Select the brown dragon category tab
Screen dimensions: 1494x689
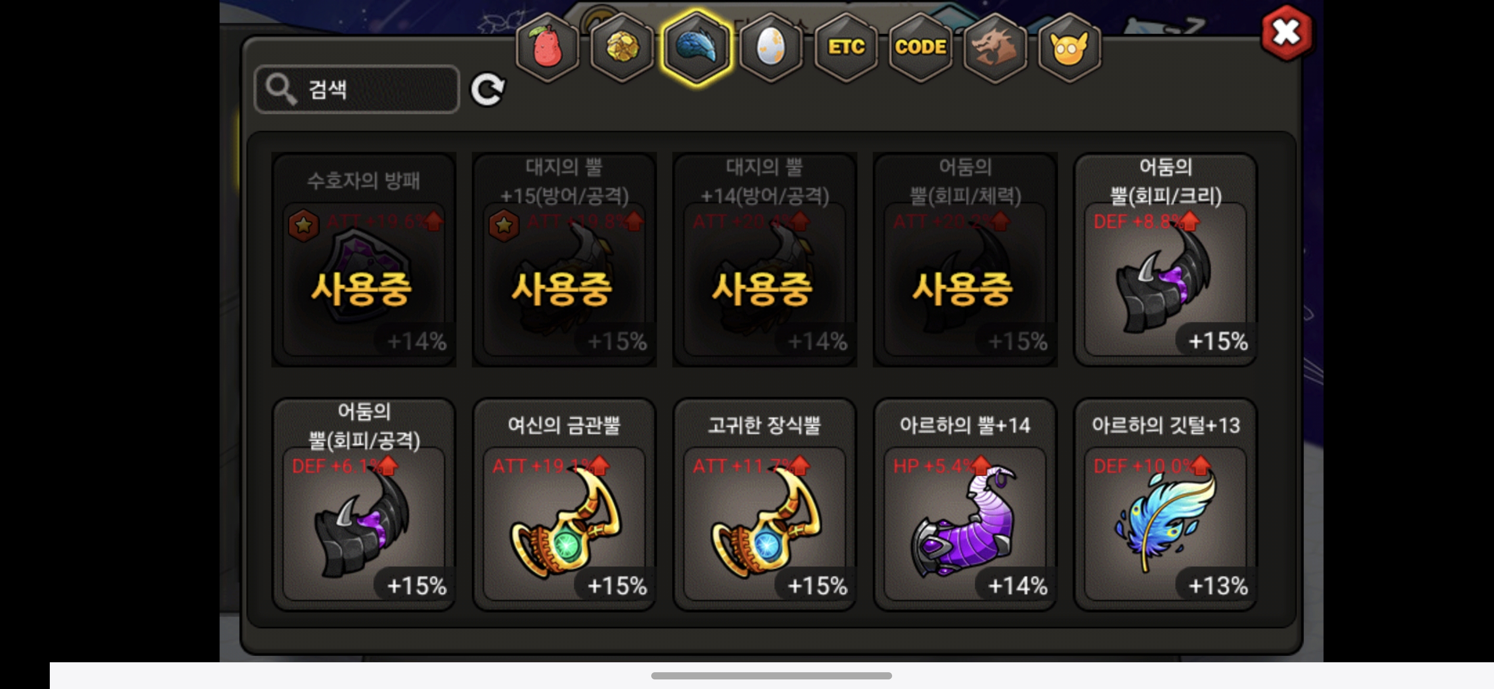pyautogui.click(x=995, y=47)
